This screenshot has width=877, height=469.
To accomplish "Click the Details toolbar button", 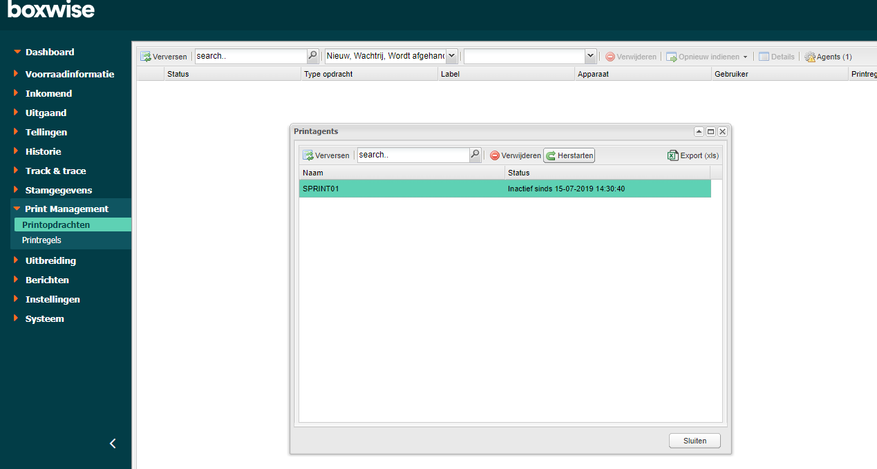I will 776,57.
